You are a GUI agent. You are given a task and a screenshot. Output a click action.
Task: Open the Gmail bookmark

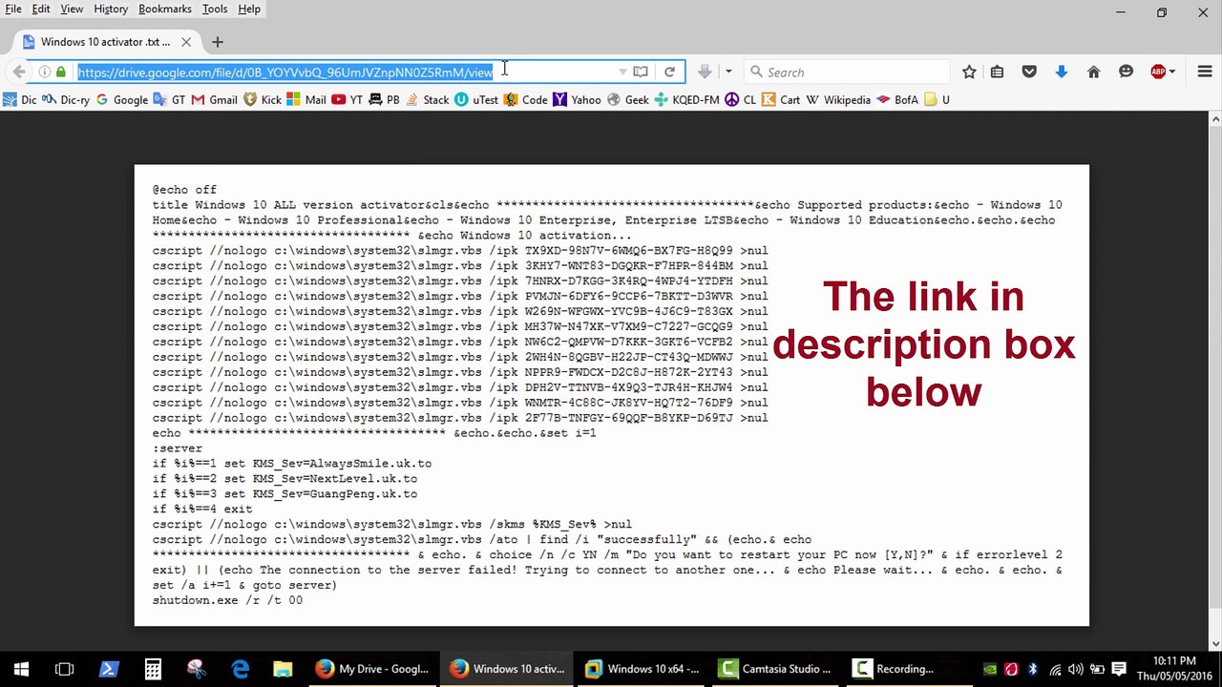[215, 99]
